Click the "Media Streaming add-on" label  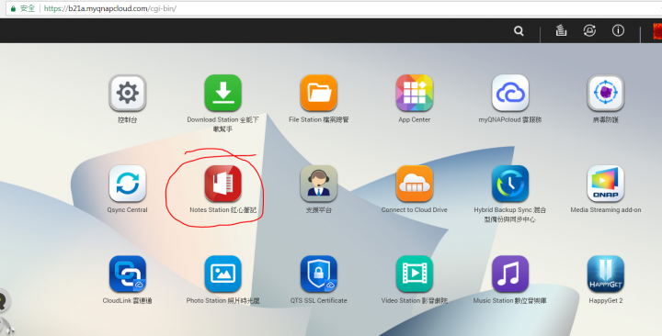(605, 210)
